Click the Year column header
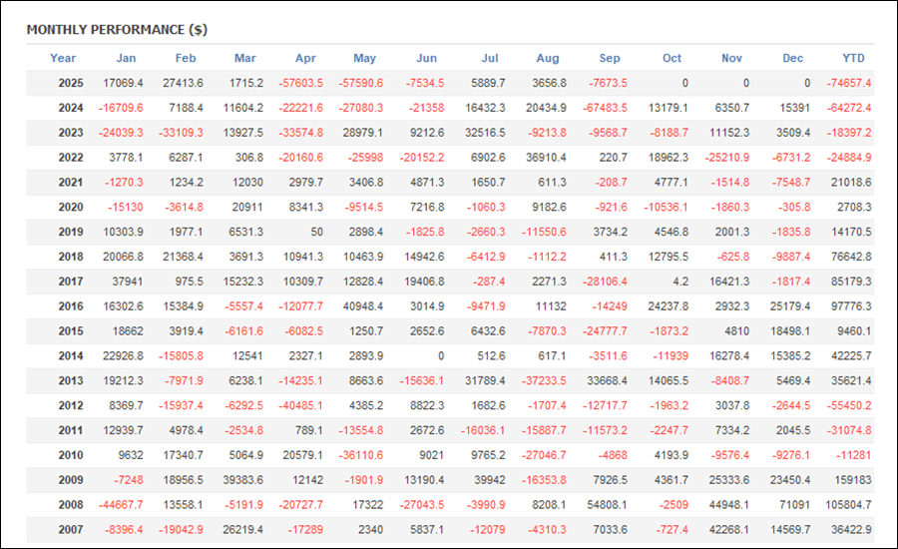Image resolution: width=898 pixels, height=549 pixels. pos(63,58)
